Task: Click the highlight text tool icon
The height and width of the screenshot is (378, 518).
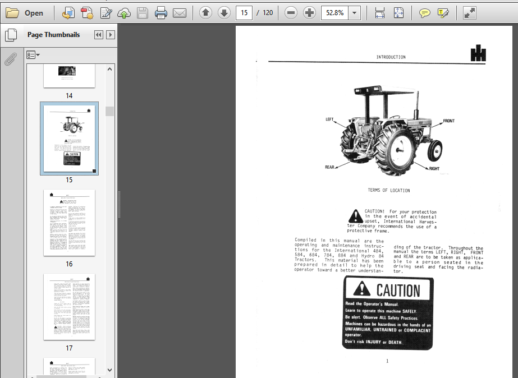Action: (443, 13)
